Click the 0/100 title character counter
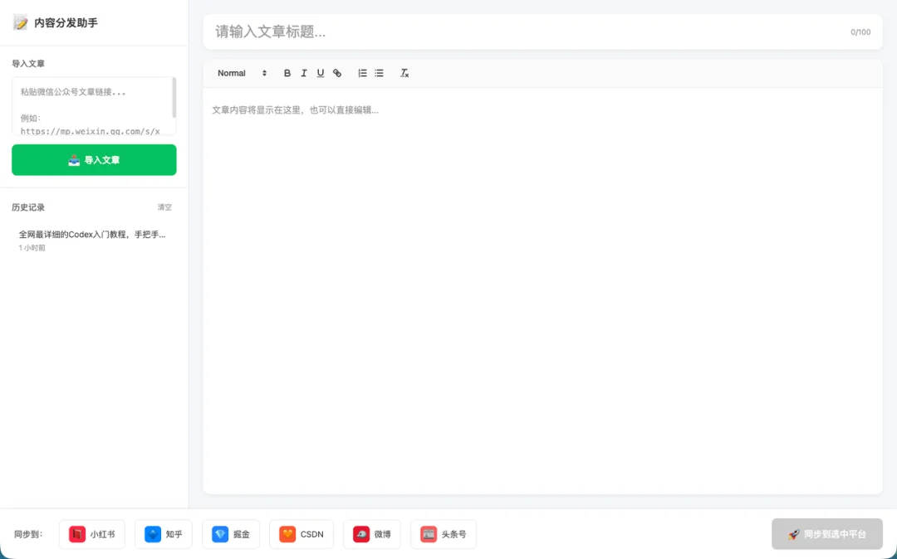897x559 pixels. click(x=860, y=32)
